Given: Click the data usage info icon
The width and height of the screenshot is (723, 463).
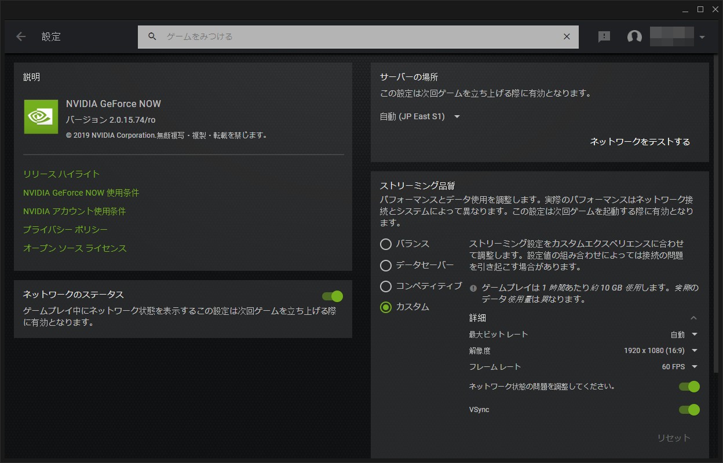Looking at the screenshot, I should pos(473,288).
